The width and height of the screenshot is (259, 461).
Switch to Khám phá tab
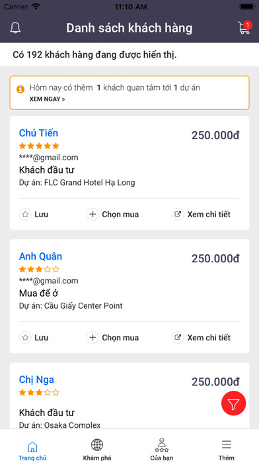[x=97, y=450]
